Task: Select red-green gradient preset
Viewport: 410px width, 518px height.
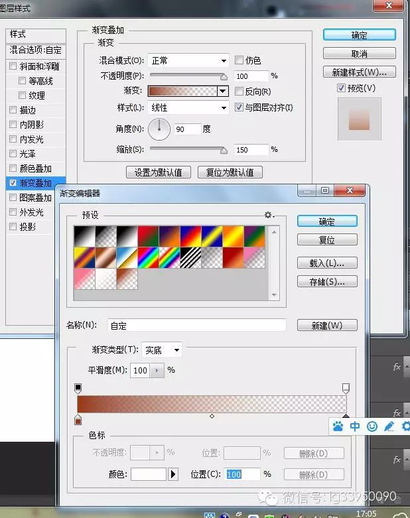Action: [149, 236]
